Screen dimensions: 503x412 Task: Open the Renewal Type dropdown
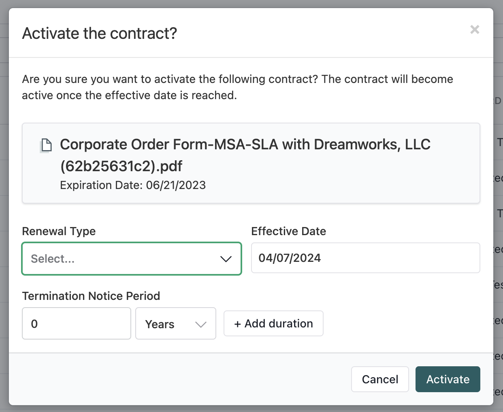tap(132, 259)
